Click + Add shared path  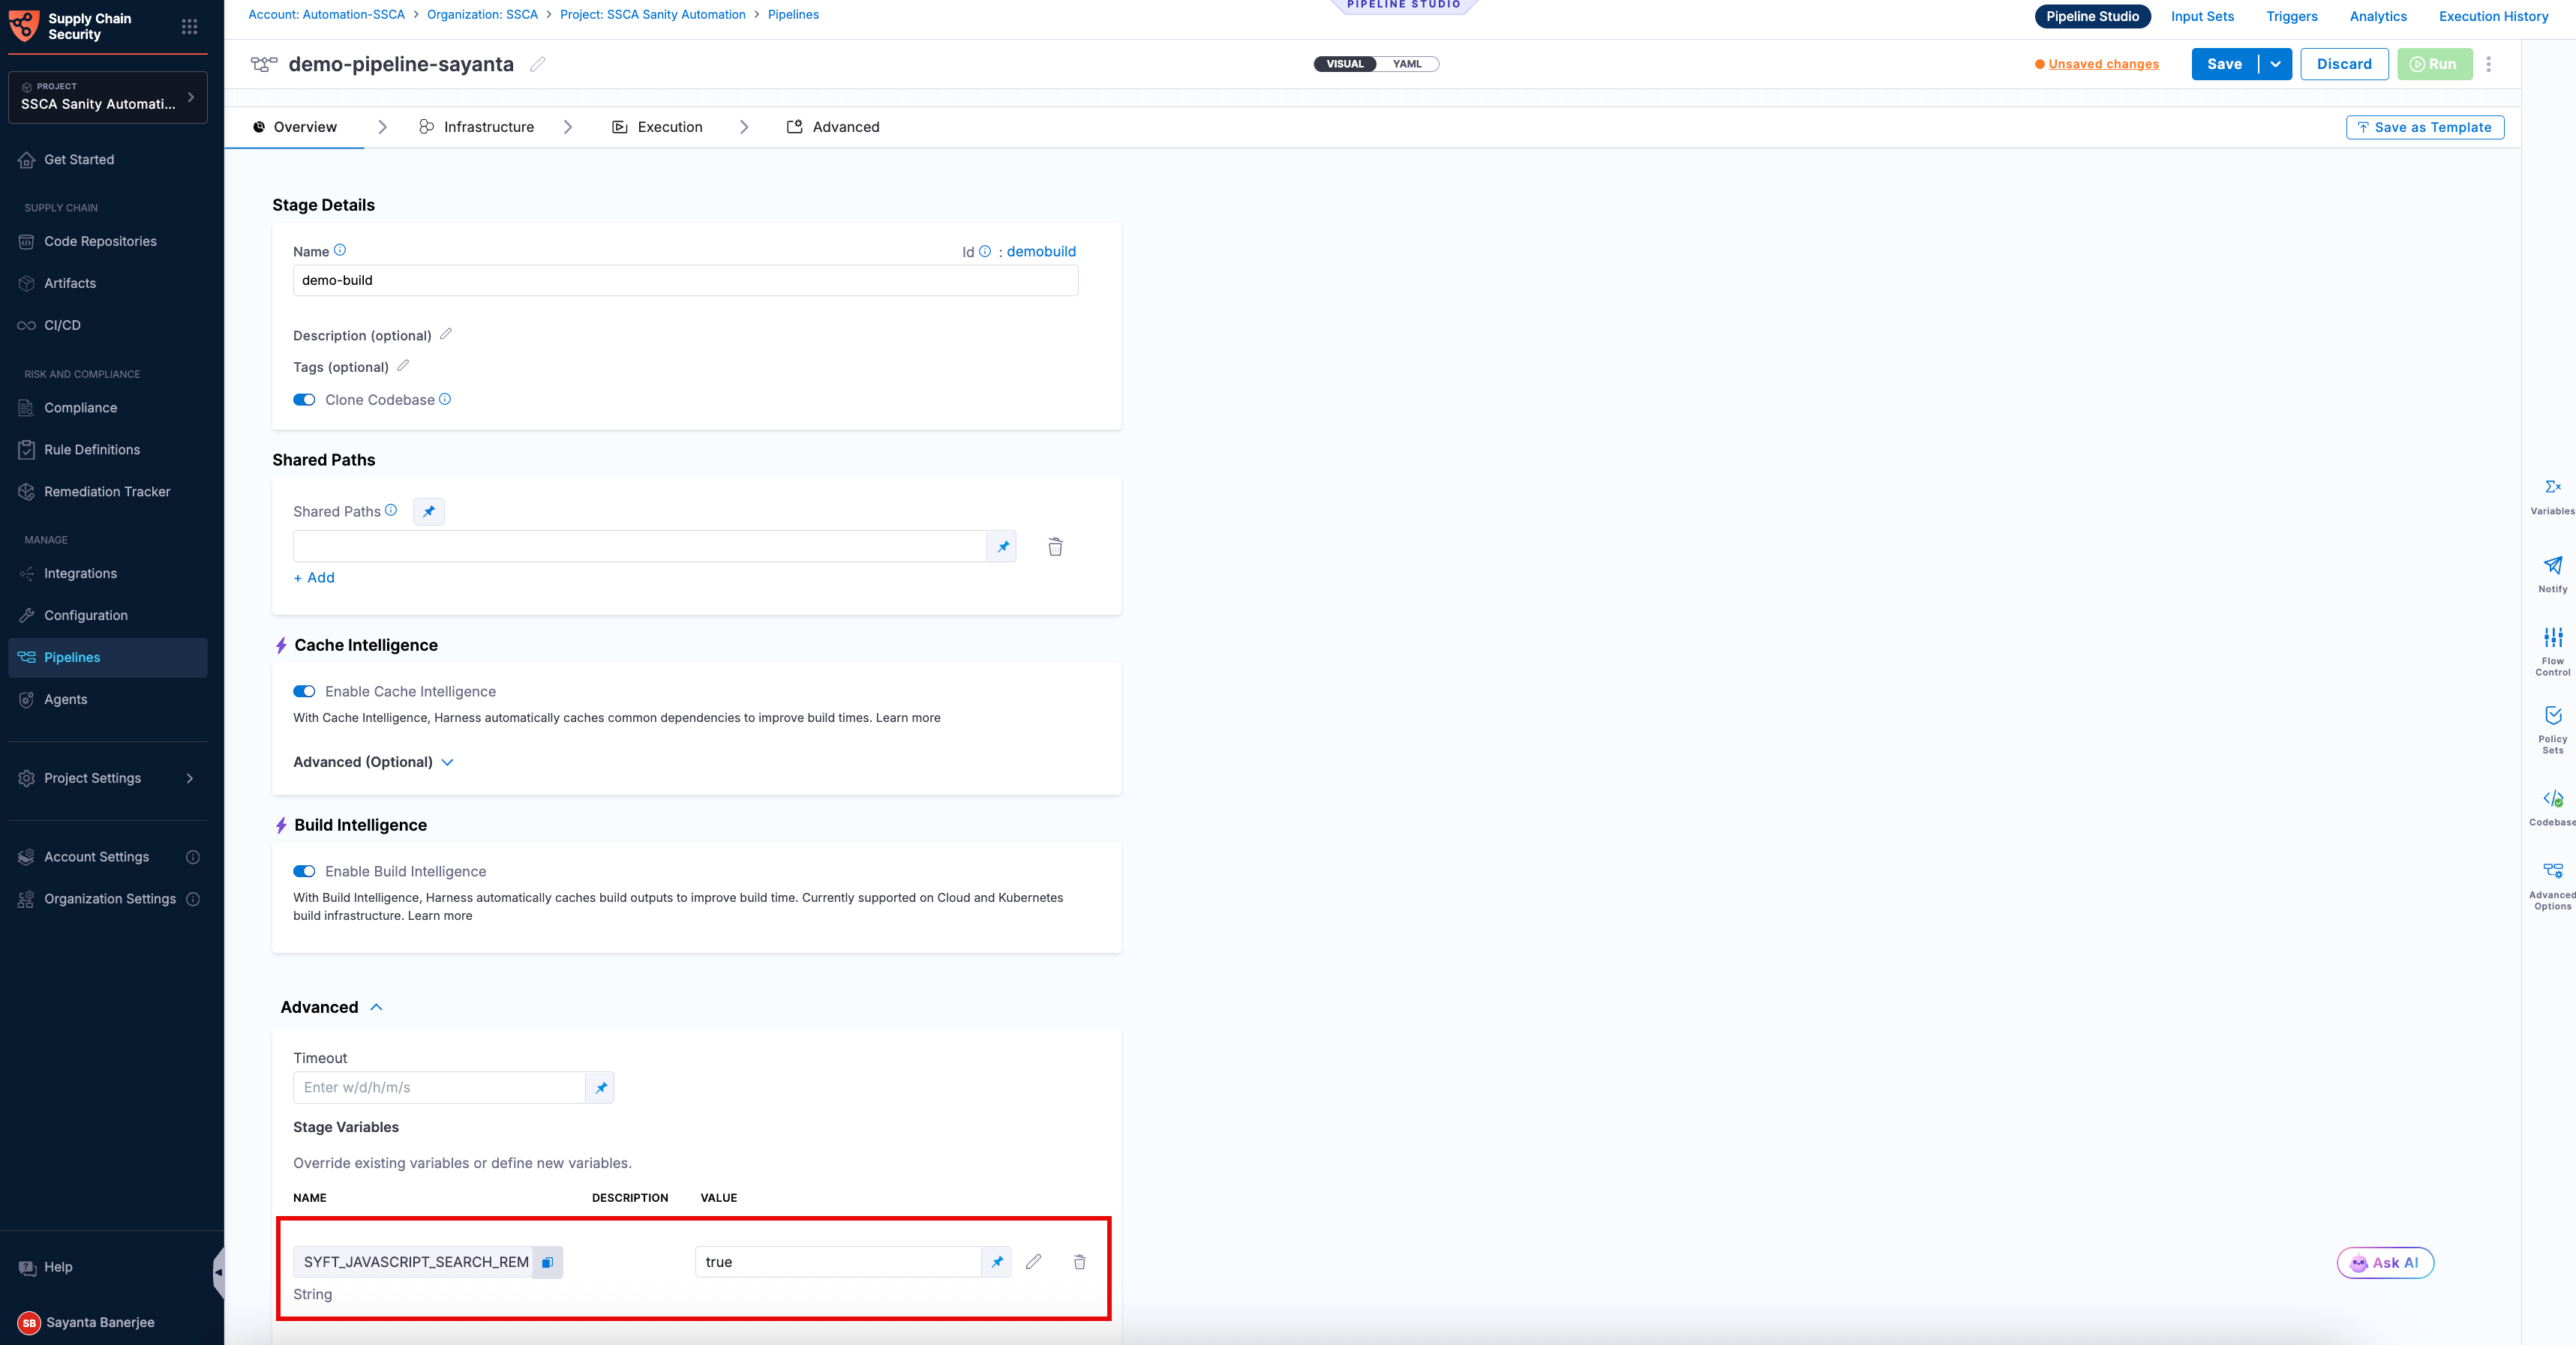tap(314, 577)
